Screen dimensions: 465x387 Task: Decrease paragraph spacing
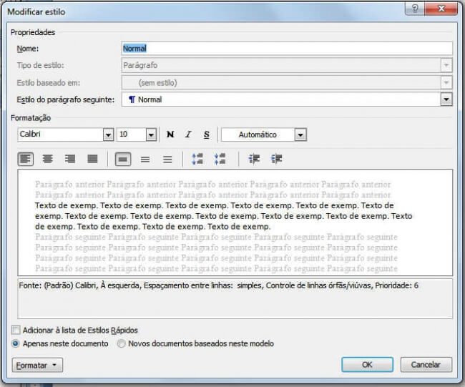(x=220, y=160)
